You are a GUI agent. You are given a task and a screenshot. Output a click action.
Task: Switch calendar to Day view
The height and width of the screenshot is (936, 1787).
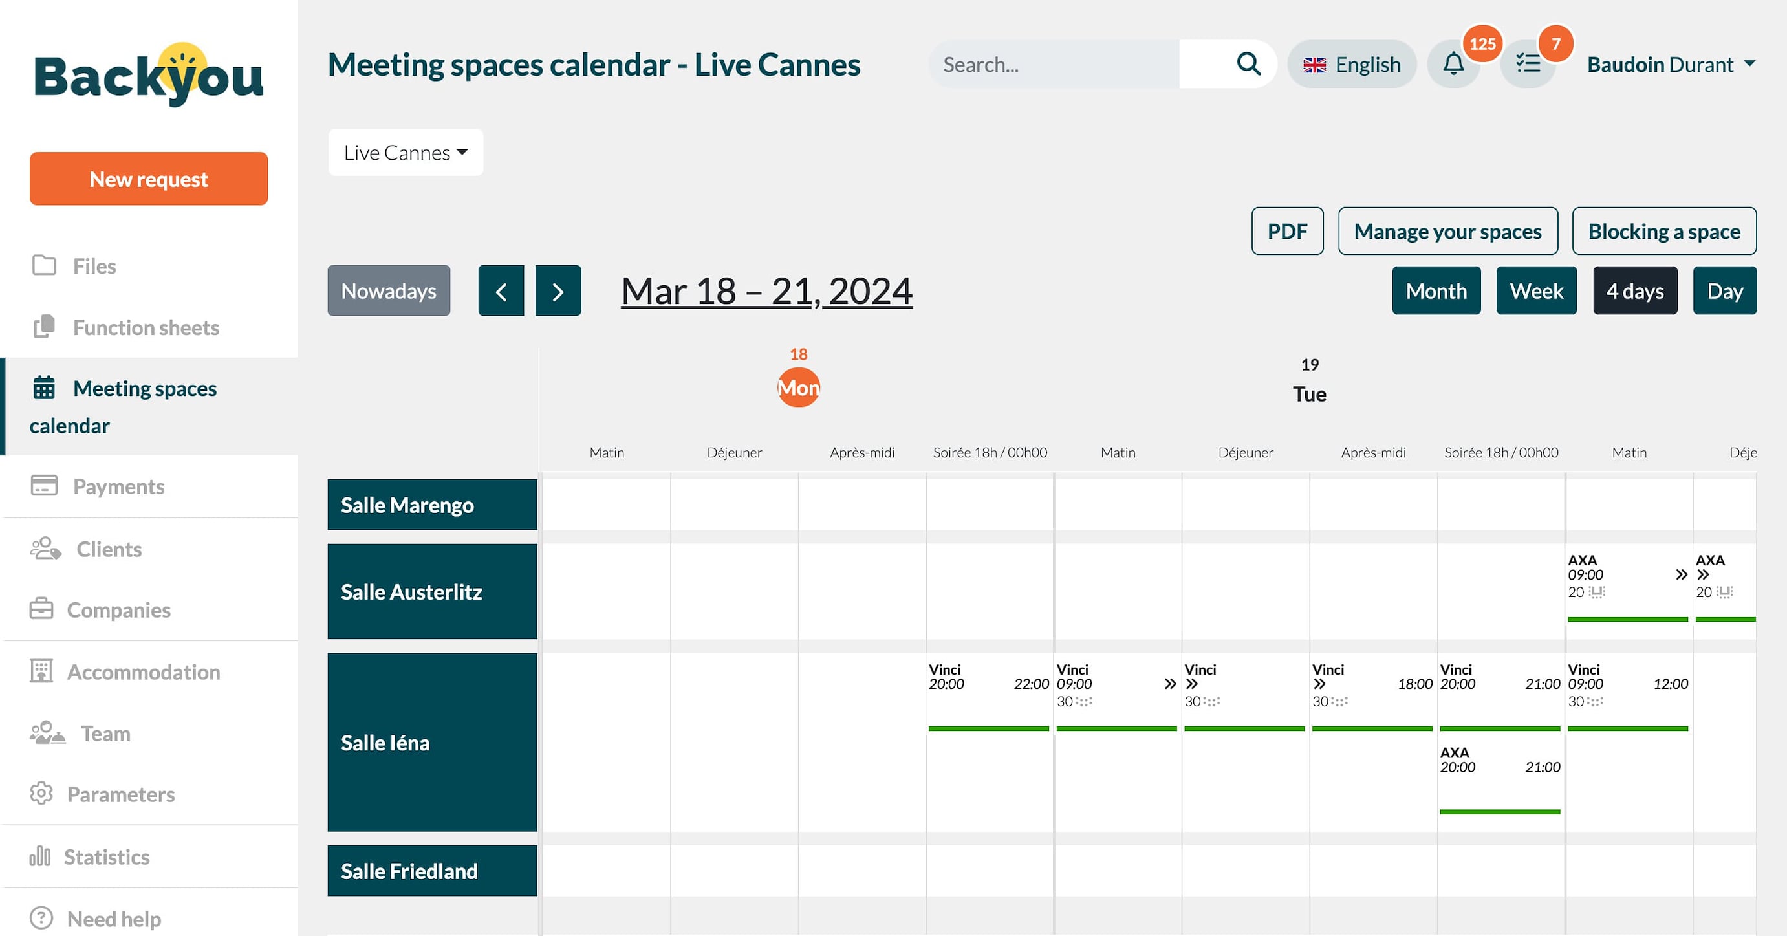[1724, 290]
